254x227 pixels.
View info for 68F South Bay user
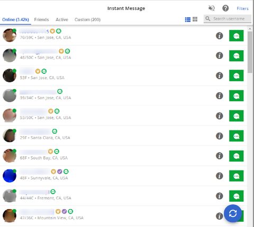pyautogui.click(x=220, y=156)
